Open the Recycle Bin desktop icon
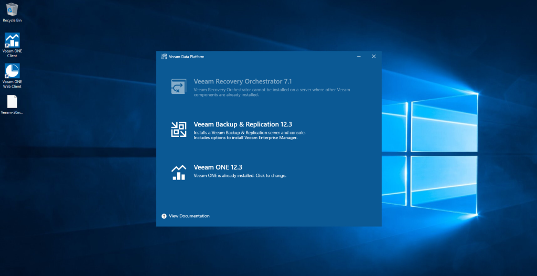The width and height of the screenshot is (537, 276). pos(12,13)
